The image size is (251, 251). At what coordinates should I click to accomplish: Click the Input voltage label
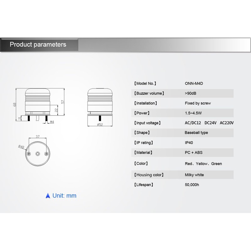pyautogui.click(x=148, y=123)
